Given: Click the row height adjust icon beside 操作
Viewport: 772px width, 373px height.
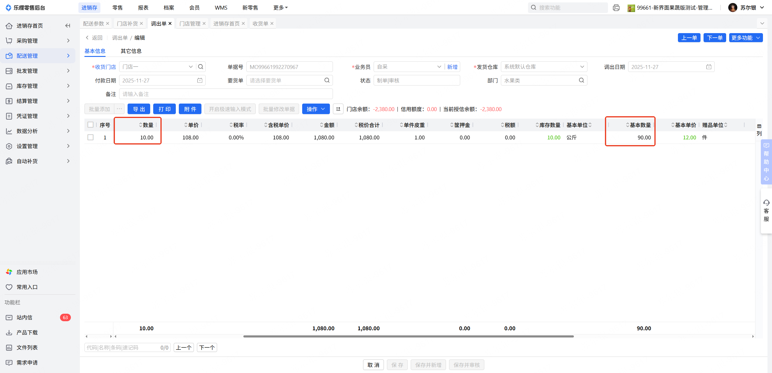Looking at the screenshot, I should (x=338, y=109).
